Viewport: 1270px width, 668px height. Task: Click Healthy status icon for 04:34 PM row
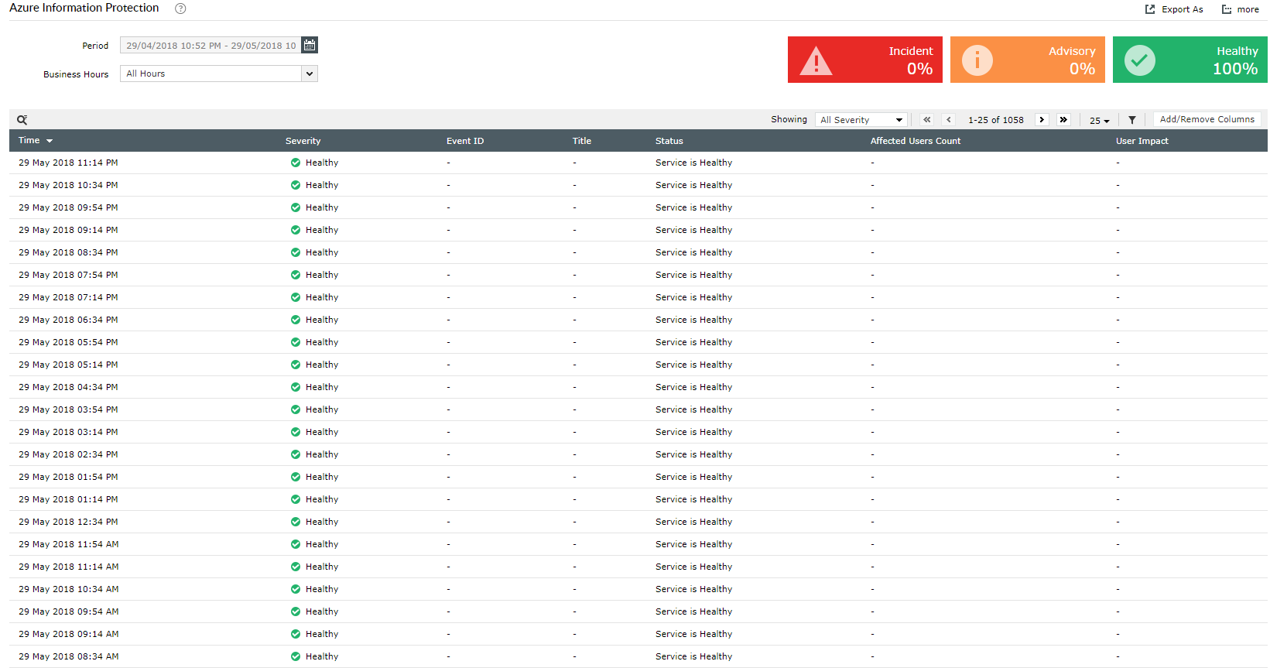click(296, 387)
